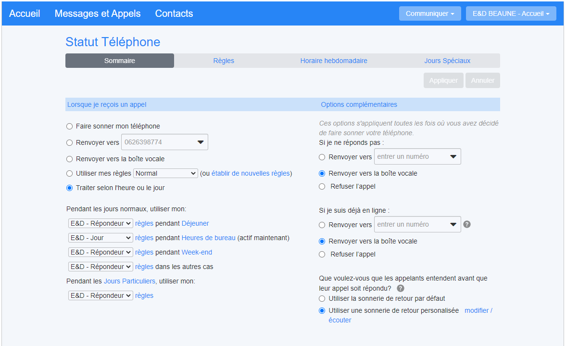Expand the E&D BEAUNE - Accueil account menu
Viewport: 566px width, 346px height.
[511, 13]
